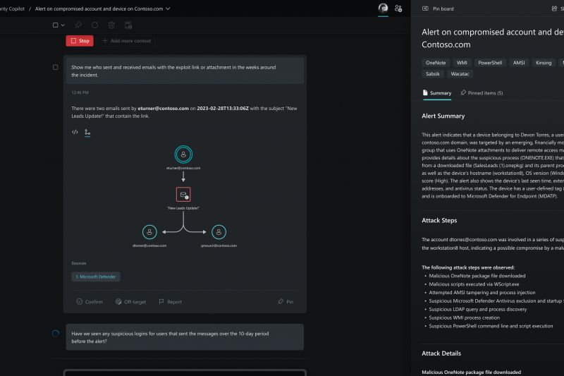
Task: Toggle the select-all checkbox in the toolbar
Action: coord(56,25)
